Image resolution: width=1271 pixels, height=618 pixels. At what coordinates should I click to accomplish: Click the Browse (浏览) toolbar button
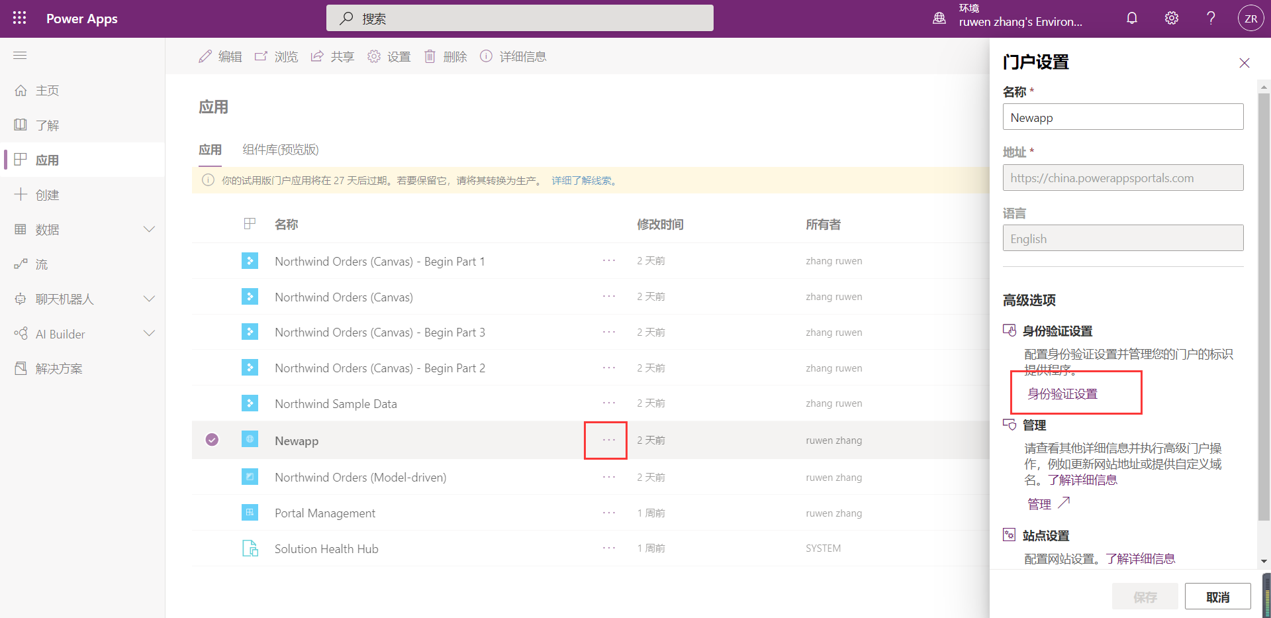[x=277, y=56]
